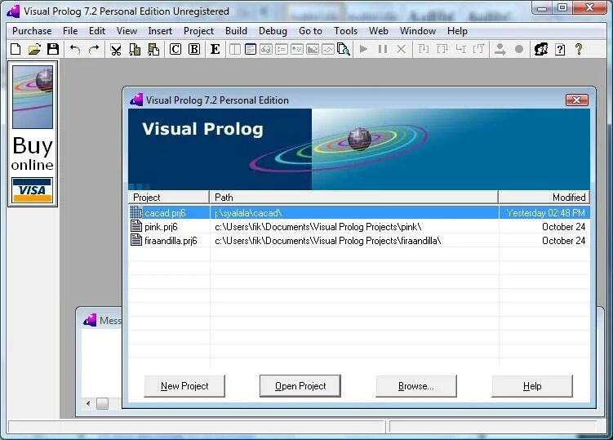
Task: Click the Pause debug icon
Action: (383, 49)
